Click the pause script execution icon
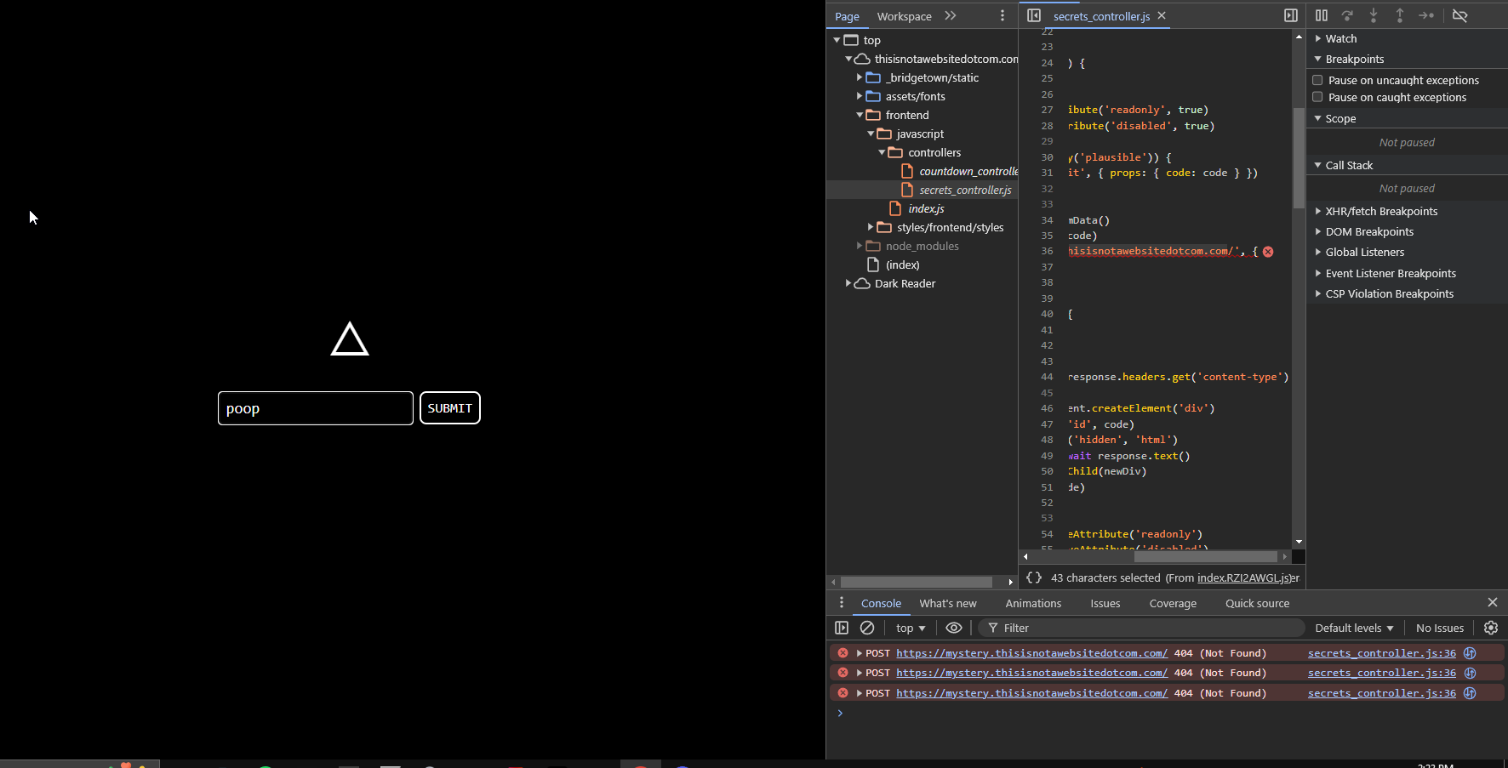The image size is (1508, 768). (1321, 15)
